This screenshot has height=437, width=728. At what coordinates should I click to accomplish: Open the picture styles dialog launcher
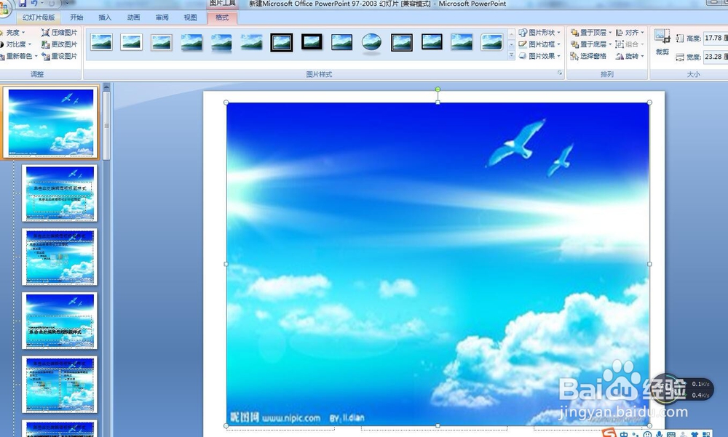tap(559, 73)
